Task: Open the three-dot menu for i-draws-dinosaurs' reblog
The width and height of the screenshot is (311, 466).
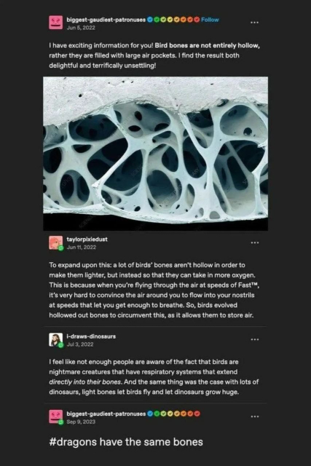Action: 254,339
